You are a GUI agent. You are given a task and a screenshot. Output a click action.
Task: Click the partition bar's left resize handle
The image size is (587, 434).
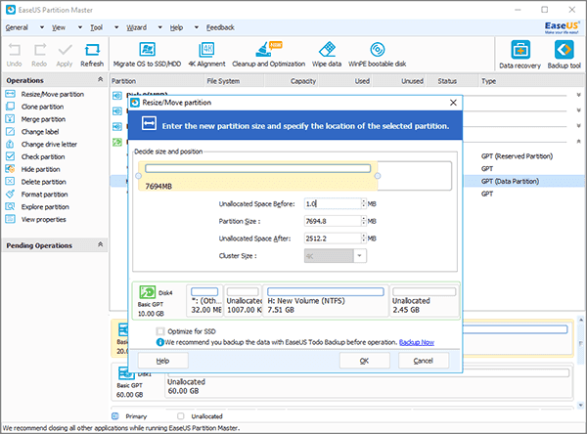tap(138, 176)
